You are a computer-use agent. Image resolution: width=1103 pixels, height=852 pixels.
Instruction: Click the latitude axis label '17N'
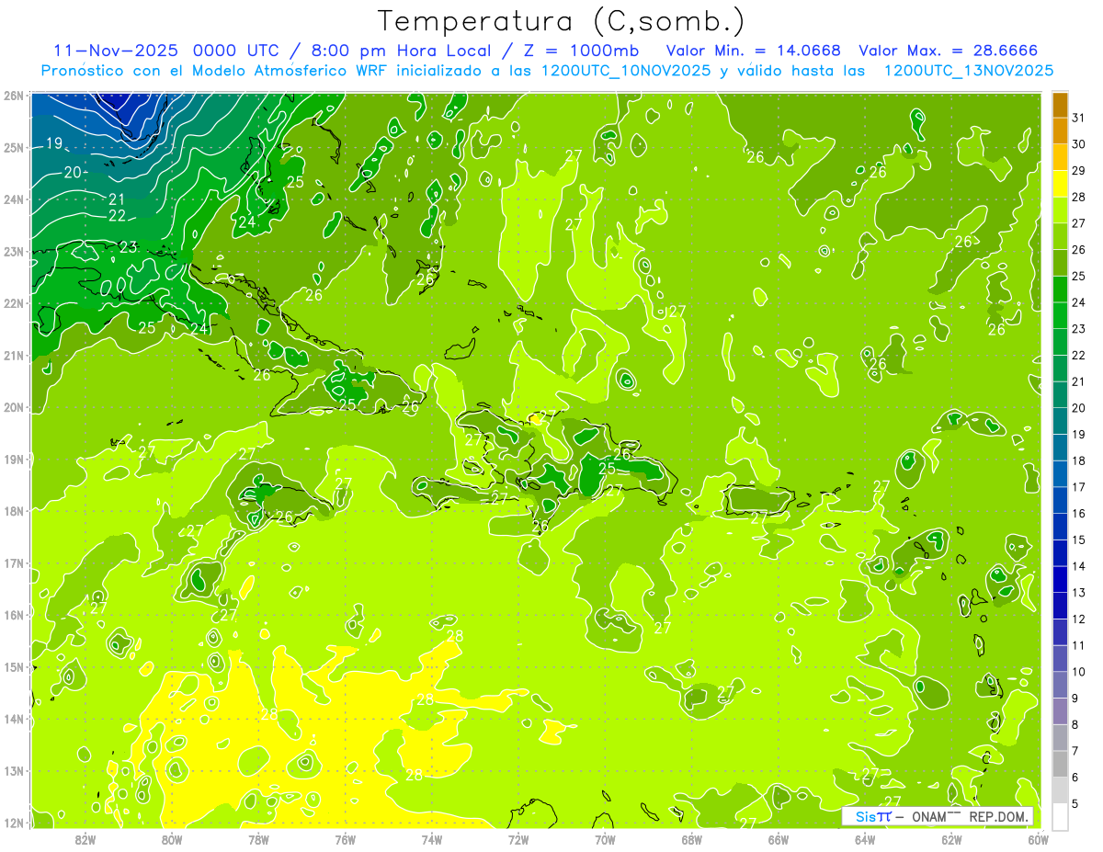(13, 563)
